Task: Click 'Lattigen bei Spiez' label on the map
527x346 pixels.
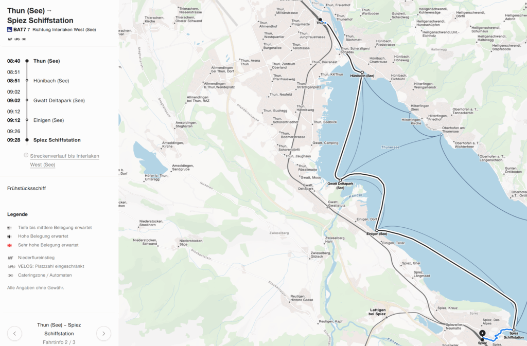Action: tap(377, 312)
